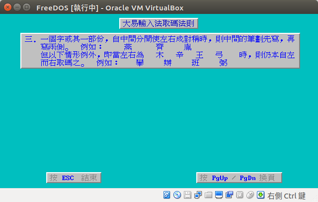This screenshot has height=202, width=318.
Task: Click the shared folders icon
Action: [x=209, y=195]
